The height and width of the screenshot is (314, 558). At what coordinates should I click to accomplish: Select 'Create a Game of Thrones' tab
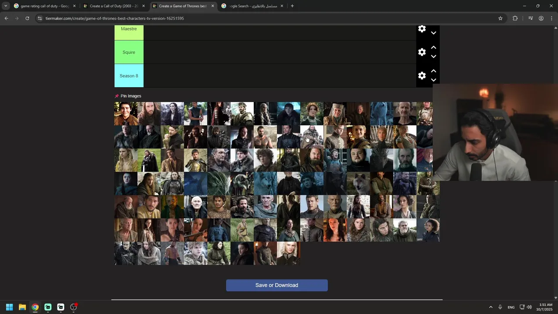pos(183,6)
